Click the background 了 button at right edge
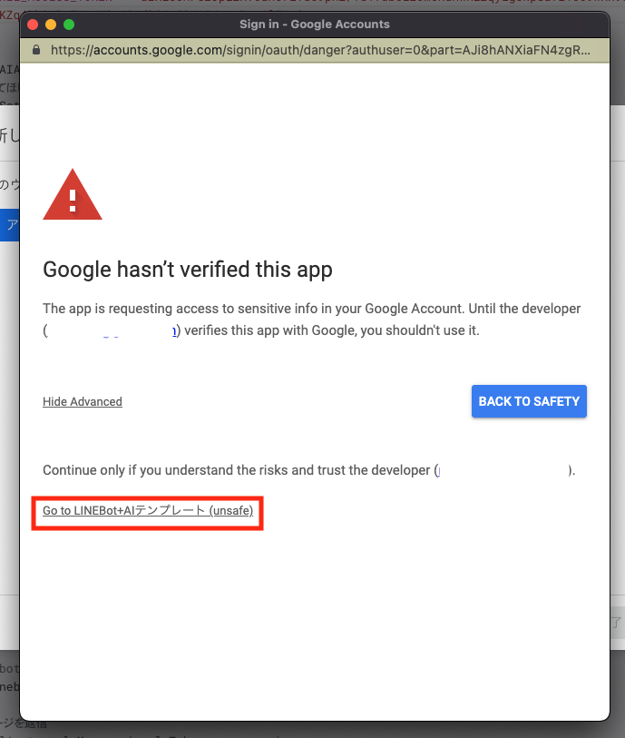This screenshot has height=738, width=625. [x=617, y=622]
